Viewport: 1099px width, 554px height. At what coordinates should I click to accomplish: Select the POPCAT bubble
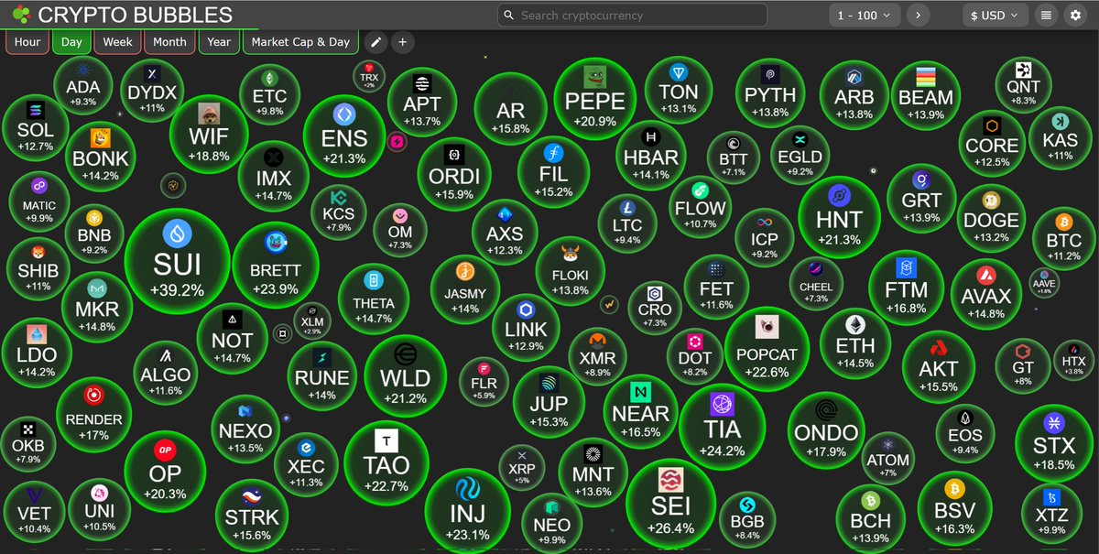point(767,348)
